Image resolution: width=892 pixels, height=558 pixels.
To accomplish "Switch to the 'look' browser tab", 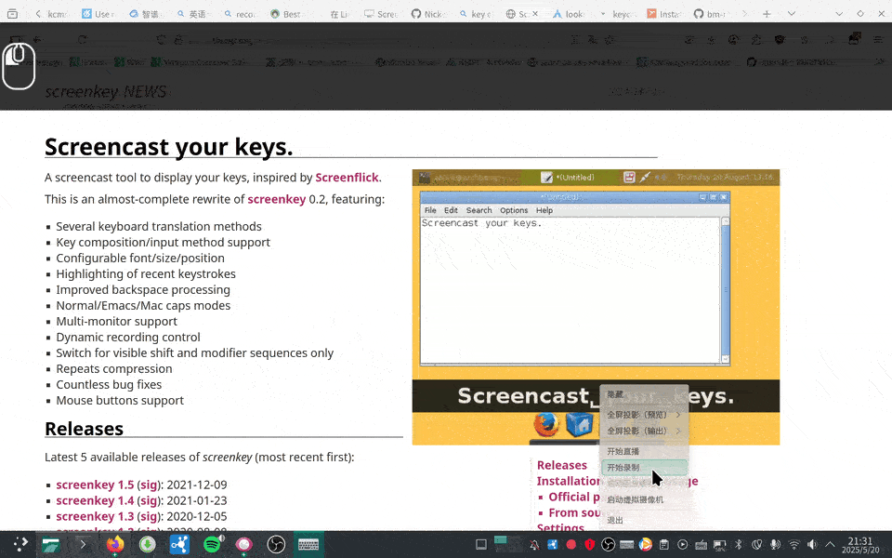I will point(570,14).
